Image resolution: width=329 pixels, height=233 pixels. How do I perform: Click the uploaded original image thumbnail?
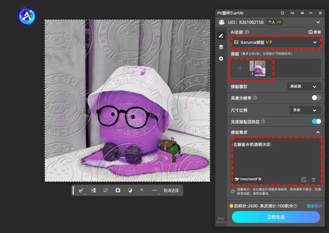(x=257, y=68)
